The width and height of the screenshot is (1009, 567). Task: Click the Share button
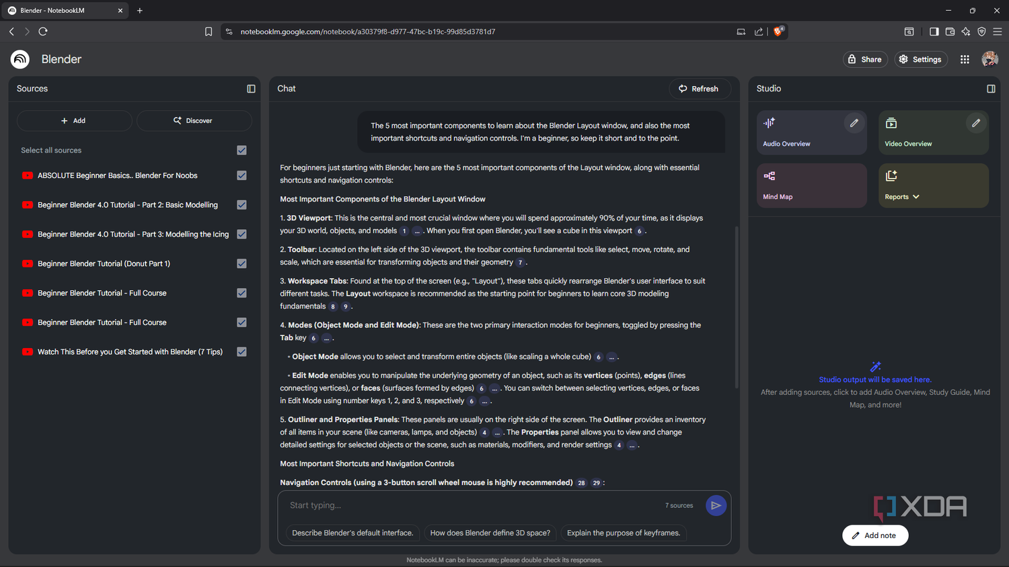click(865, 59)
